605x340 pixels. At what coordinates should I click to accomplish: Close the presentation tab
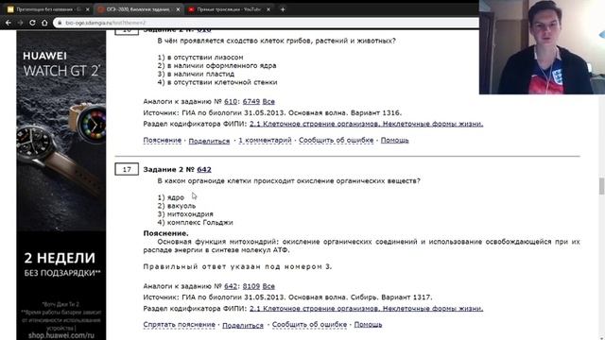(88, 9)
